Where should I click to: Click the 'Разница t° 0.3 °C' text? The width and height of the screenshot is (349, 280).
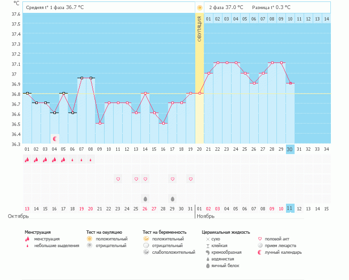271,8
